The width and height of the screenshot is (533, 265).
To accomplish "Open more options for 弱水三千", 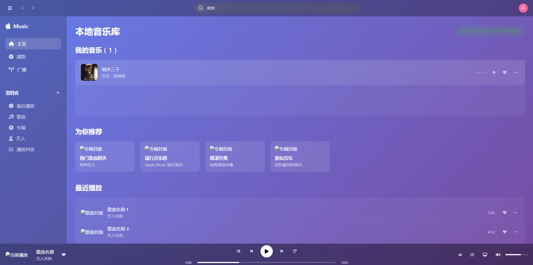I will [x=515, y=72].
